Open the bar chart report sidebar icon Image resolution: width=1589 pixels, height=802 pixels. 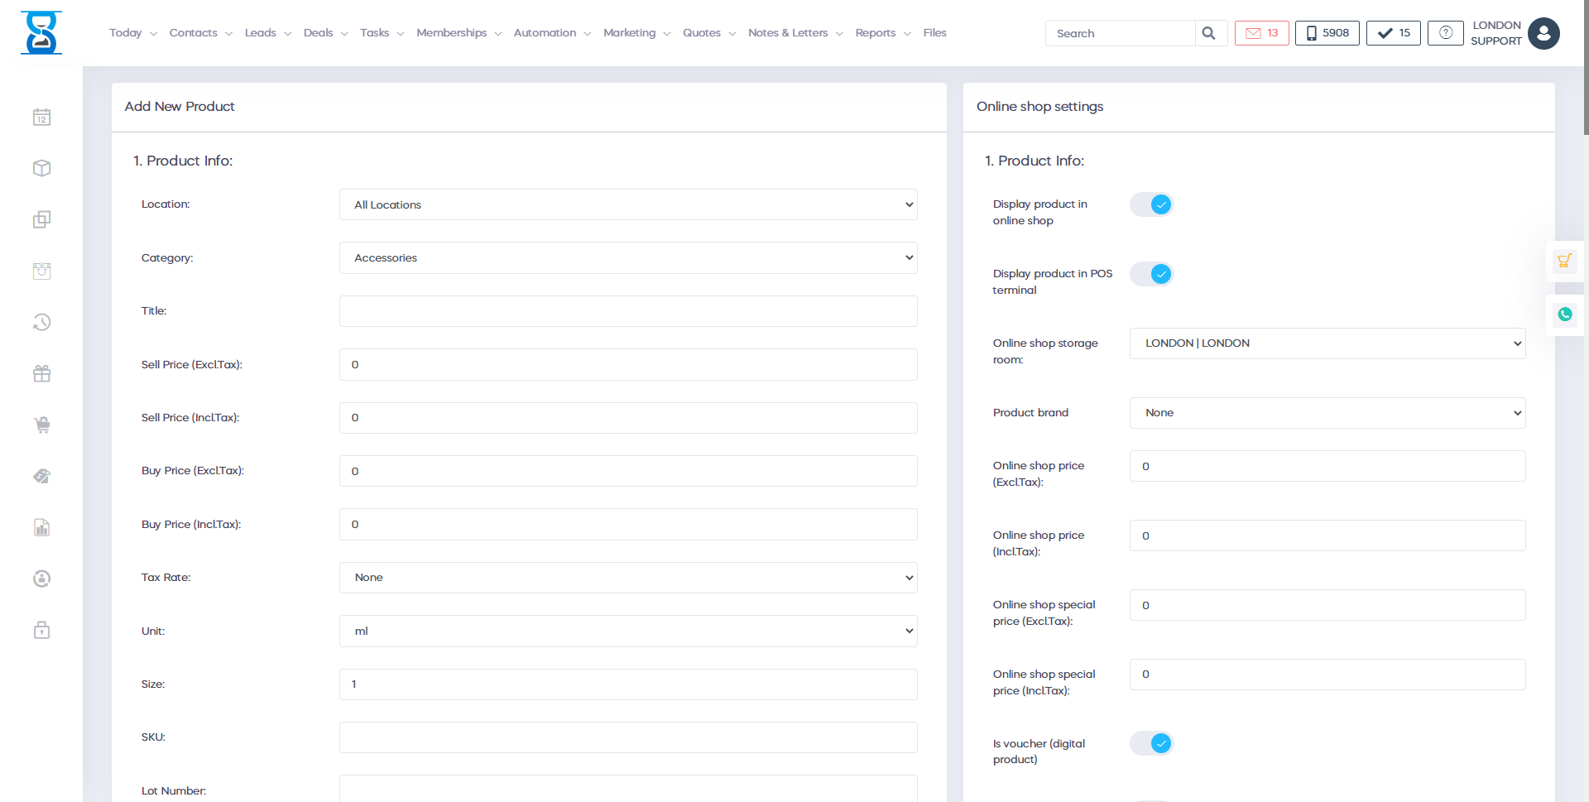[41, 528]
